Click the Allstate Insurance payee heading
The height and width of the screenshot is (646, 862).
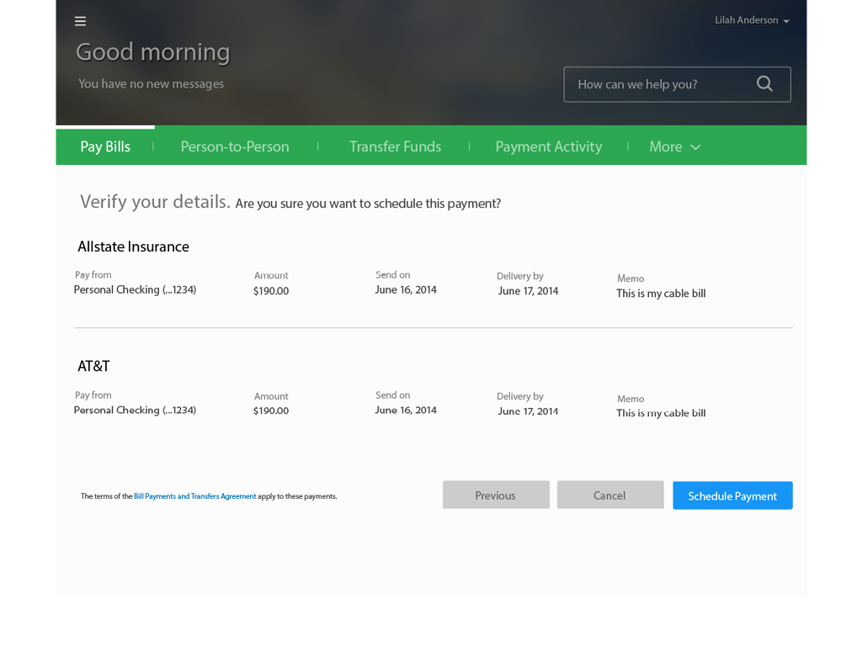click(133, 246)
